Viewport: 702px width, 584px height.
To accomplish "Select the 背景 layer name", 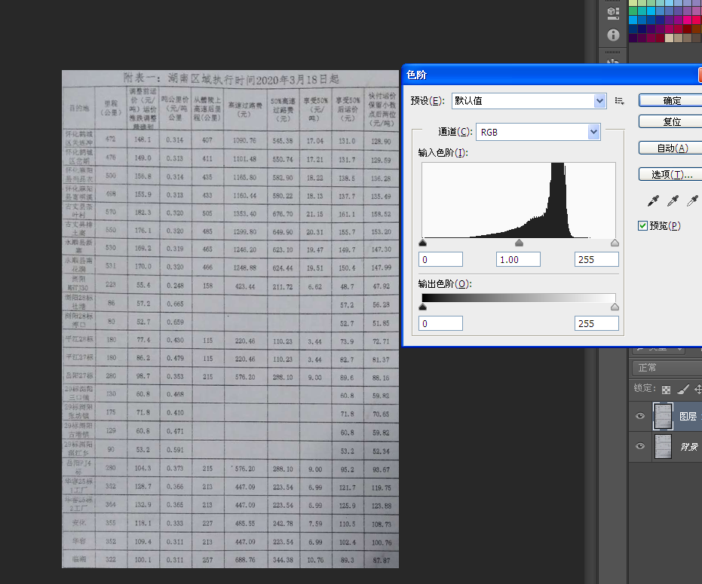I will [x=689, y=447].
